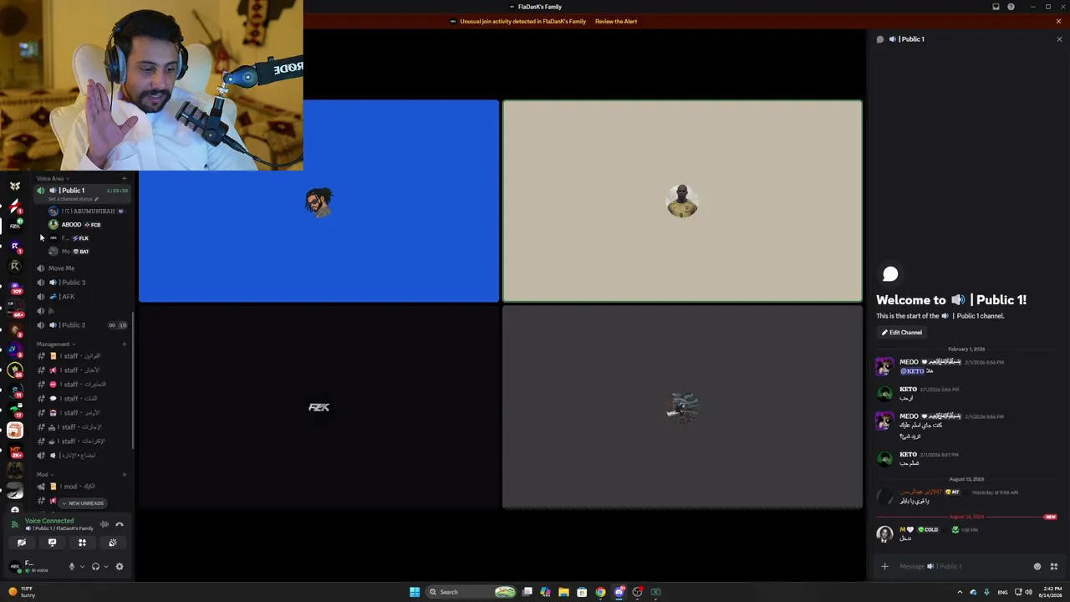Open apps launcher in message box
The image size is (1070, 602).
(x=1054, y=567)
